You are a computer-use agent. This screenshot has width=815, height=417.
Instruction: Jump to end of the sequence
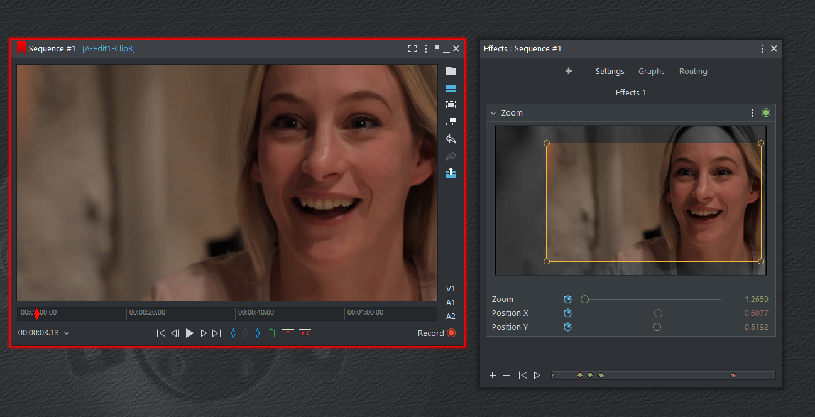coord(217,333)
